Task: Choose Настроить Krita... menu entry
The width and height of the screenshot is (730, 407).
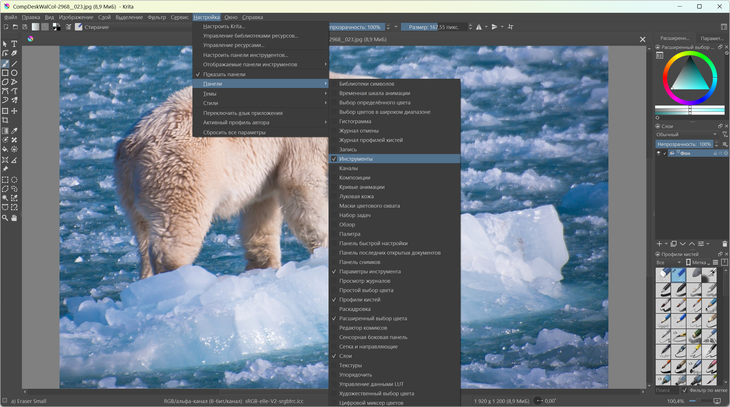Action: tap(224, 26)
